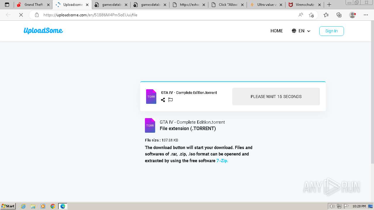
Task: Click the globe language icon
Action: 294,31
